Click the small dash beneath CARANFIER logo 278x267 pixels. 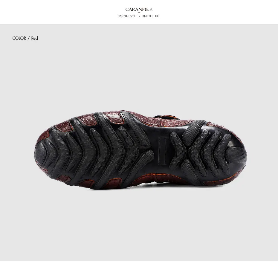pyautogui.click(x=139, y=13)
